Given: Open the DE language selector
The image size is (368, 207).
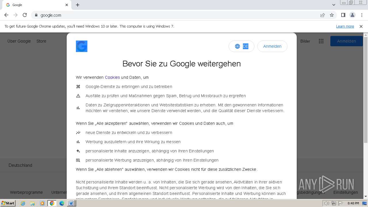Looking at the screenshot, I should [241, 46].
